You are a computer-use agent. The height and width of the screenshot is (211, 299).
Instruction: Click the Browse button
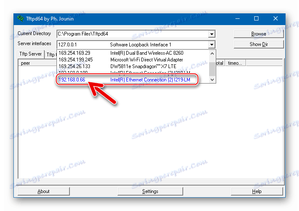coord(258,34)
